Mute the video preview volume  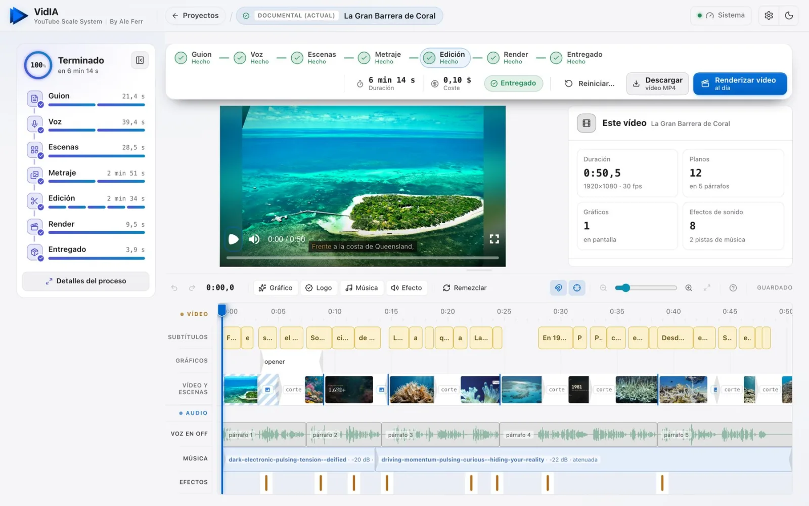click(x=254, y=239)
